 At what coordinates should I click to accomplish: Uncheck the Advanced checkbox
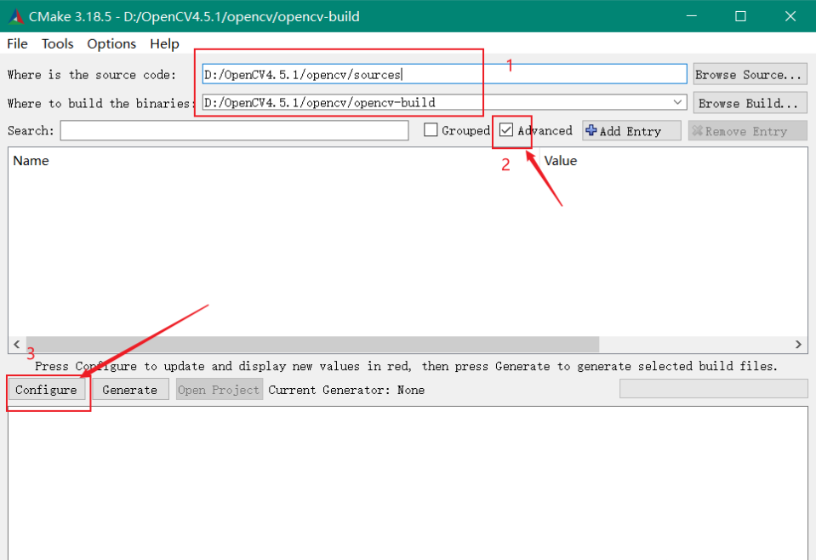[x=505, y=129]
